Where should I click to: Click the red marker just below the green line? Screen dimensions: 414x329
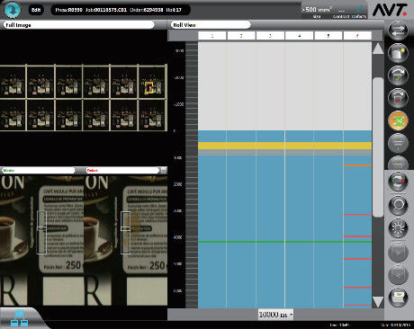pyautogui.click(x=357, y=259)
